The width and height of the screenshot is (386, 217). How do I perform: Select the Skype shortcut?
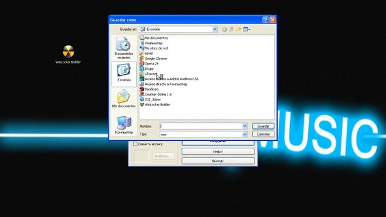pos(147,69)
